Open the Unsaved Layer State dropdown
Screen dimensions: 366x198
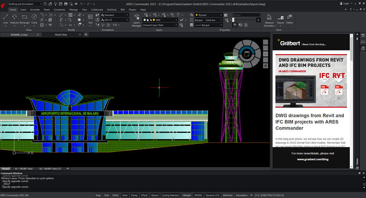pyautogui.click(x=160, y=25)
